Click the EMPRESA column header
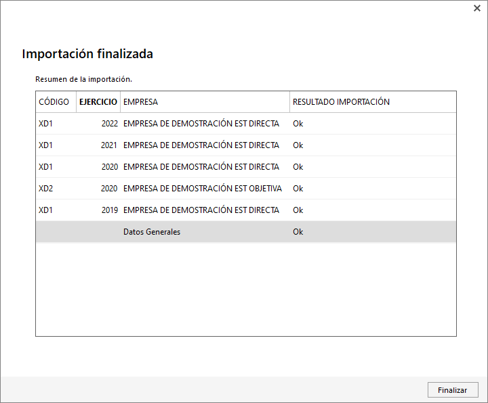Screen dimensions: 488x403 (x=205, y=102)
